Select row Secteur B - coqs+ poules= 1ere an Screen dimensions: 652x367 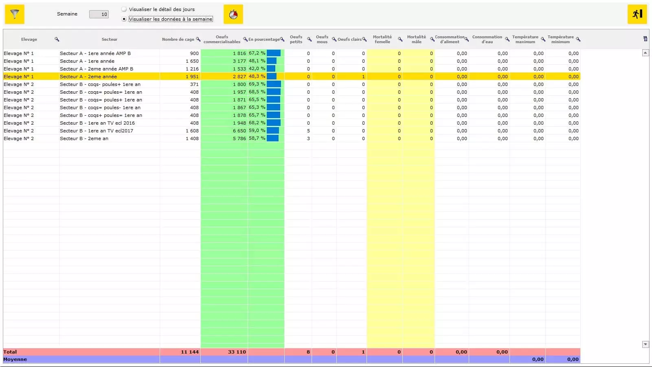tap(292, 115)
